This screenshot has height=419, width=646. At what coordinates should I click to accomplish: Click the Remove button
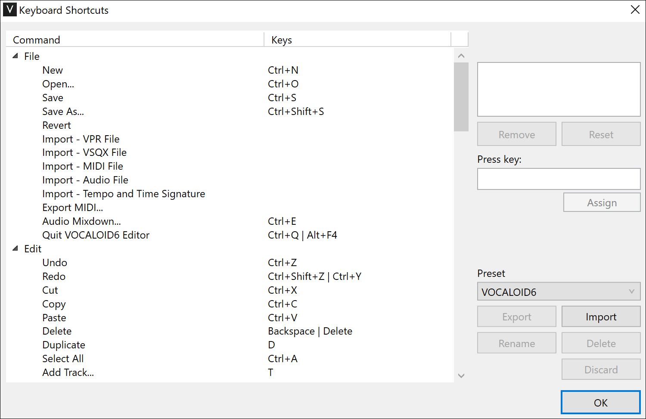(x=516, y=134)
